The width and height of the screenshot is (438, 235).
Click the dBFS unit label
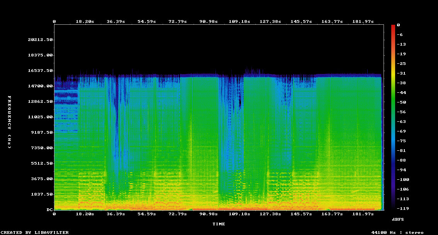click(398, 220)
